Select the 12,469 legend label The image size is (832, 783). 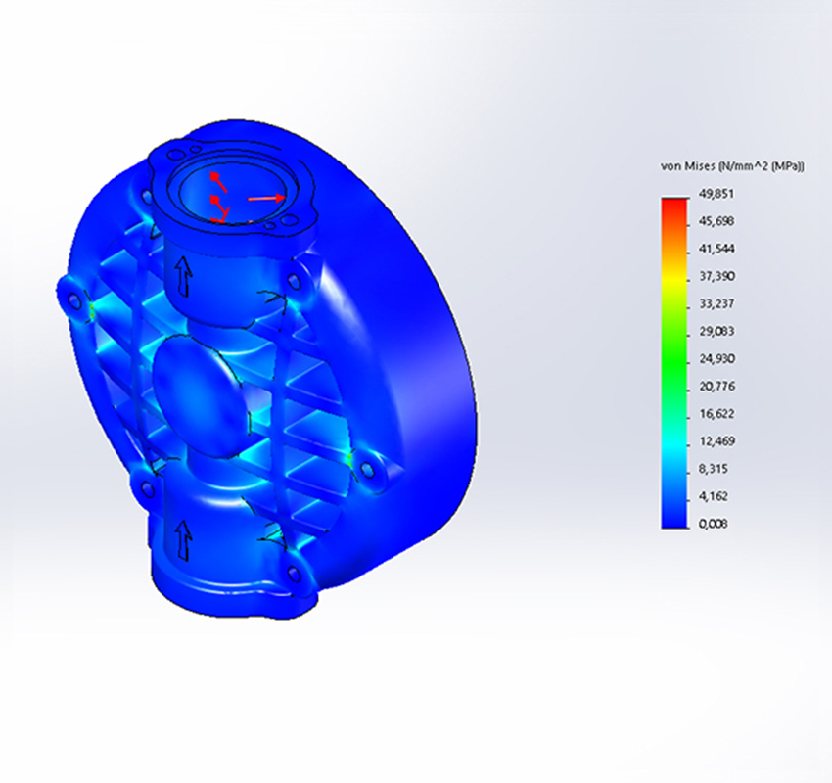(720, 441)
